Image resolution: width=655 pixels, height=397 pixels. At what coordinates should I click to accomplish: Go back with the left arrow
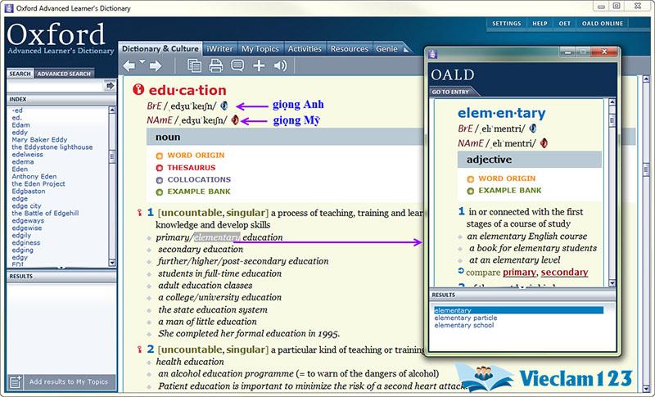[129, 65]
